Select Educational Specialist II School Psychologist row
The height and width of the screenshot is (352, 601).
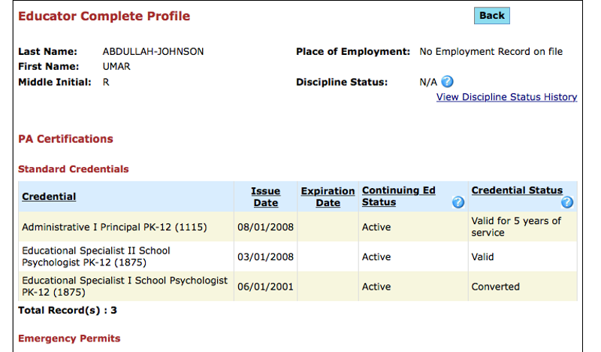point(297,256)
